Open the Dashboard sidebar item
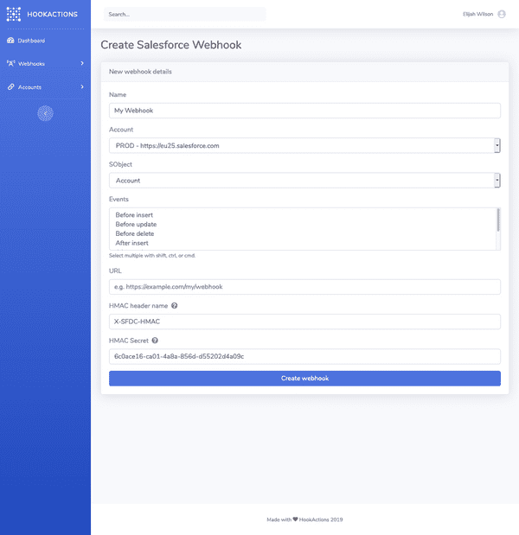Viewport: 519px width, 535px height. coord(45,41)
